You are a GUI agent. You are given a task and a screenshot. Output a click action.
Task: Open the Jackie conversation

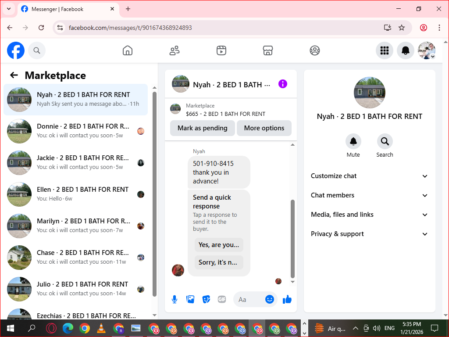tap(75, 162)
